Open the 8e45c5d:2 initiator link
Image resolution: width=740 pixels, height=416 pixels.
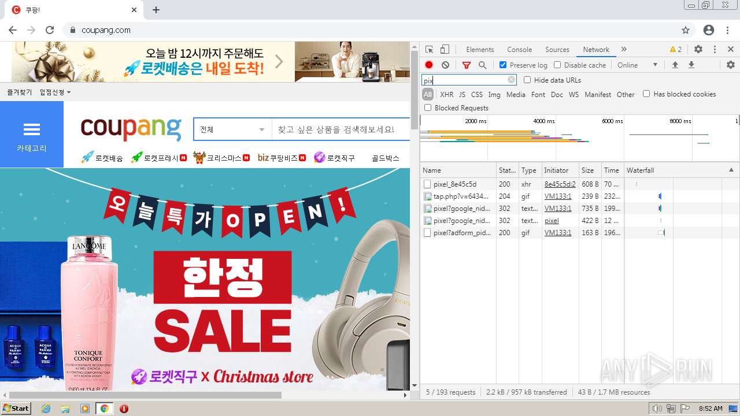(560, 184)
